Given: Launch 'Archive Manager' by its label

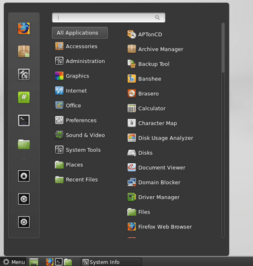Looking at the screenshot, I should 161,50.
